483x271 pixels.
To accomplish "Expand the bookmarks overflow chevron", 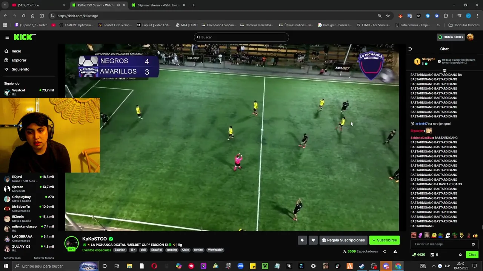I will [x=438, y=25].
